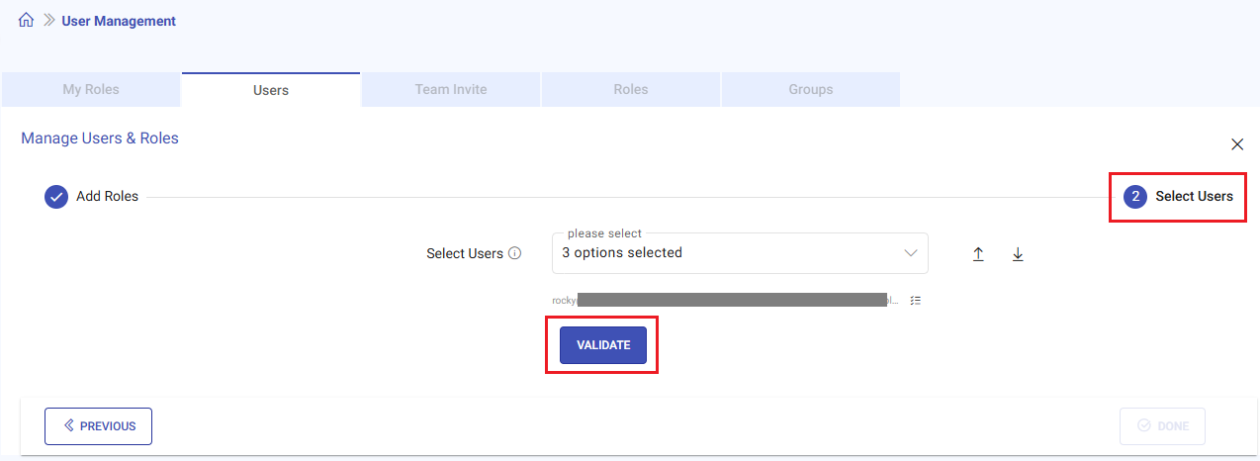Click the User Management breadcrumb link
The image size is (1260, 461).
point(119,20)
